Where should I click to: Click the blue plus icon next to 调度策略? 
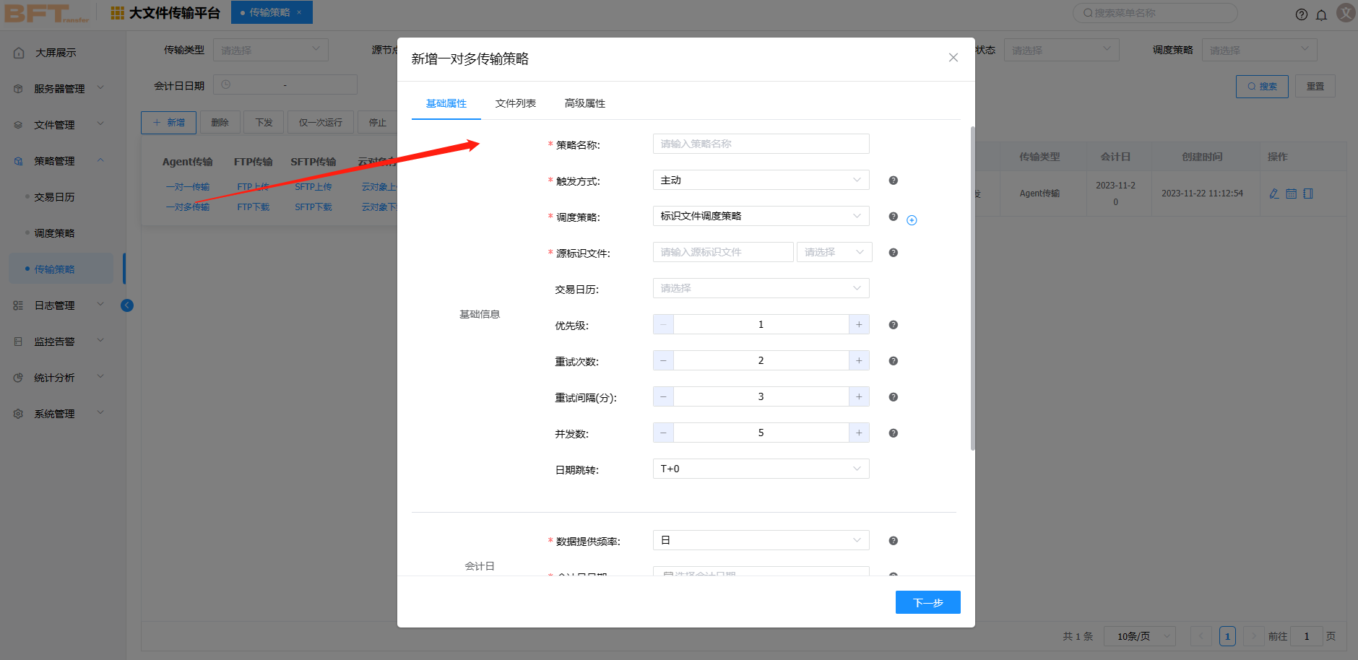912,220
